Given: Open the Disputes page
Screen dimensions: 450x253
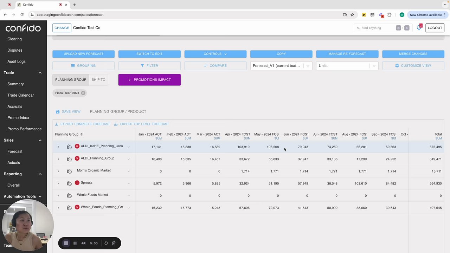Looking at the screenshot, I should [15, 50].
